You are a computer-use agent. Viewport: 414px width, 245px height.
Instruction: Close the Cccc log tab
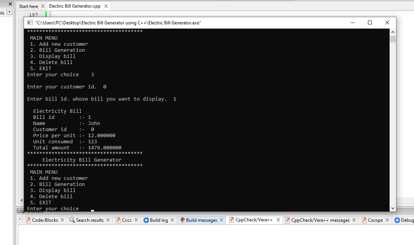pos(136,220)
